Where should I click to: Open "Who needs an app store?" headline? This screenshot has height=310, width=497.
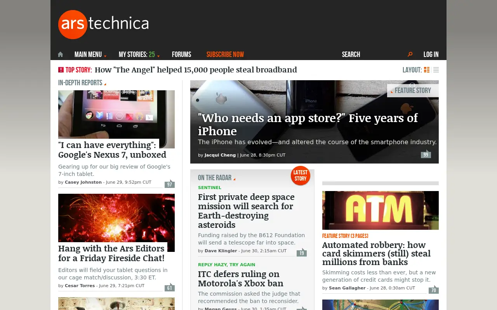(308, 124)
